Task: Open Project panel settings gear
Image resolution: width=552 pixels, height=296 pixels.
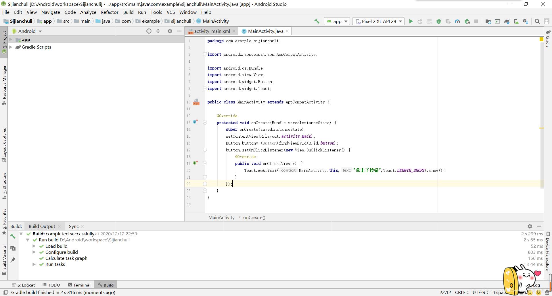Action: 170,31
